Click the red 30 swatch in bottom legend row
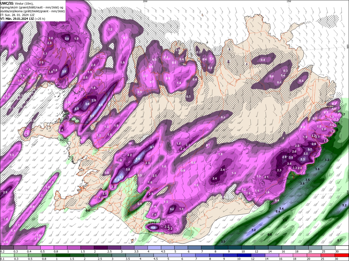 342,255
